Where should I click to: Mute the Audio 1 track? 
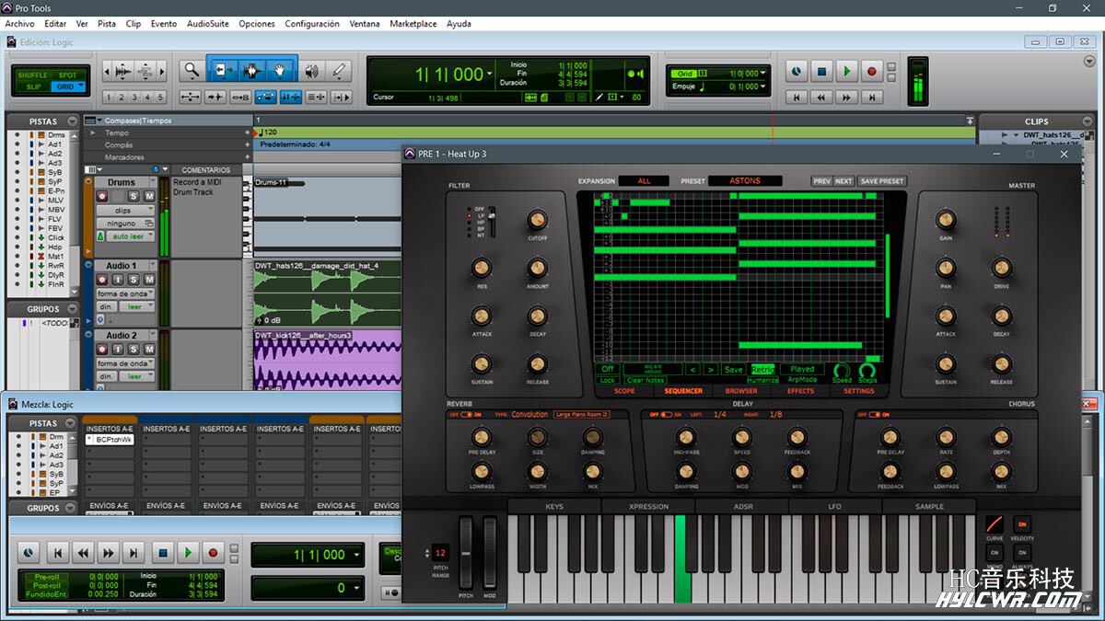(x=149, y=280)
